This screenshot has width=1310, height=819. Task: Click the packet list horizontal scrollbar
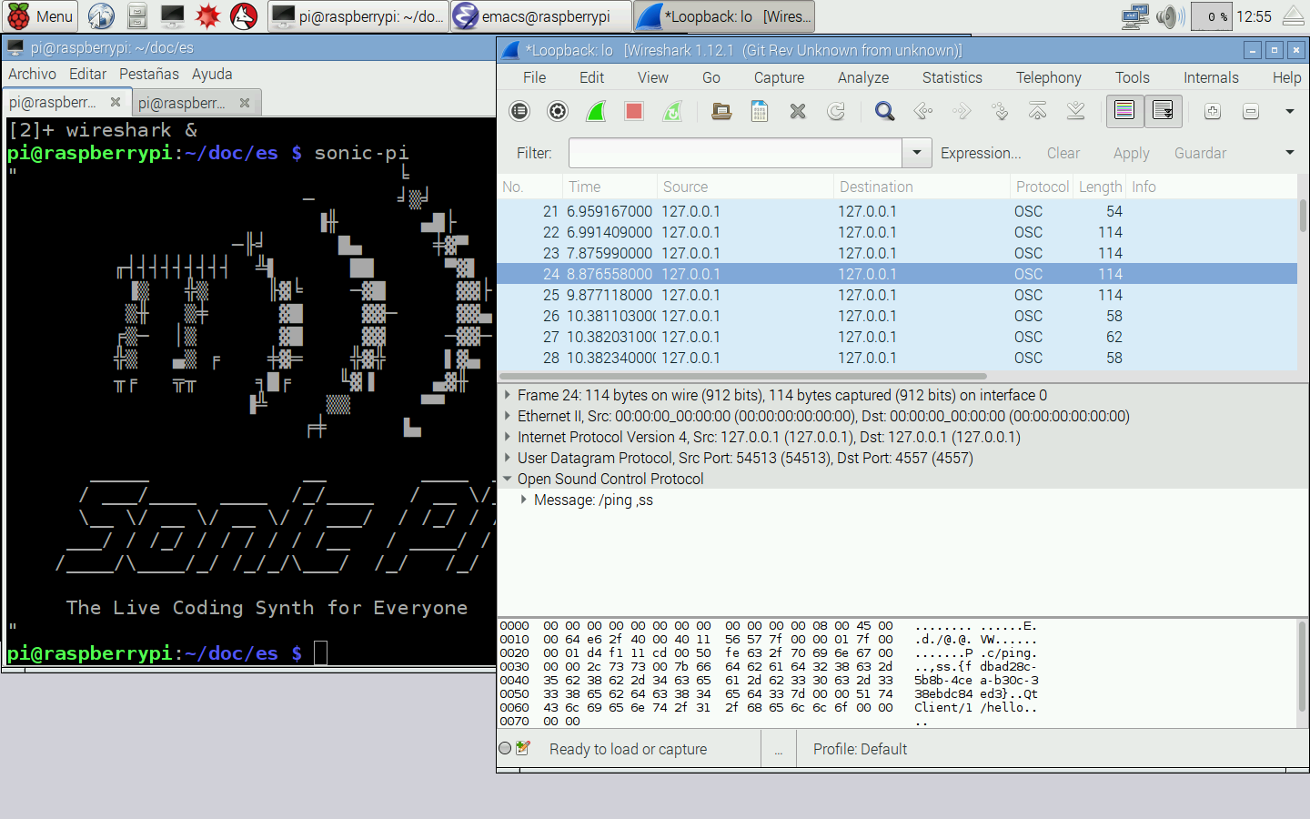(x=742, y=376)
